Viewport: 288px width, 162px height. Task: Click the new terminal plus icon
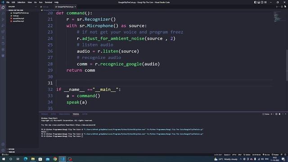[271, 114]
